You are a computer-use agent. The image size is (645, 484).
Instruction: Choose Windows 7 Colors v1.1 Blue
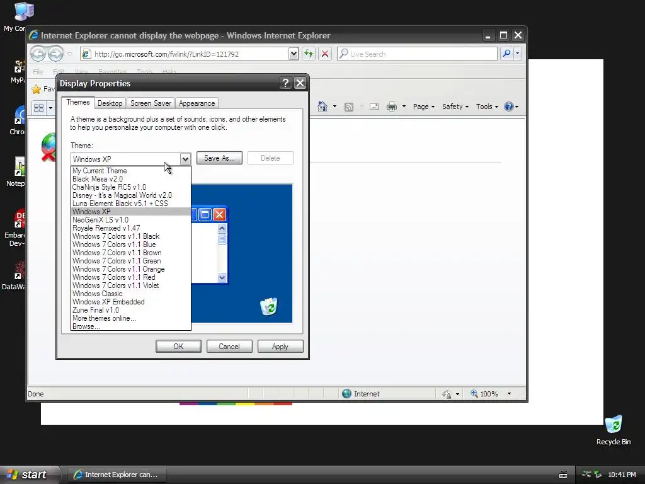[x=131, y=245]
